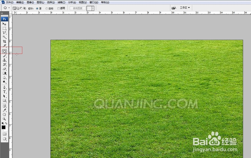
Task: Enable Intersect with Selection mode
Action: [25, 8]
